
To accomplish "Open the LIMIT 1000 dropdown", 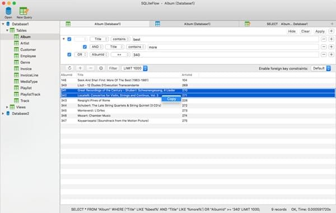I will click(134, 68).
